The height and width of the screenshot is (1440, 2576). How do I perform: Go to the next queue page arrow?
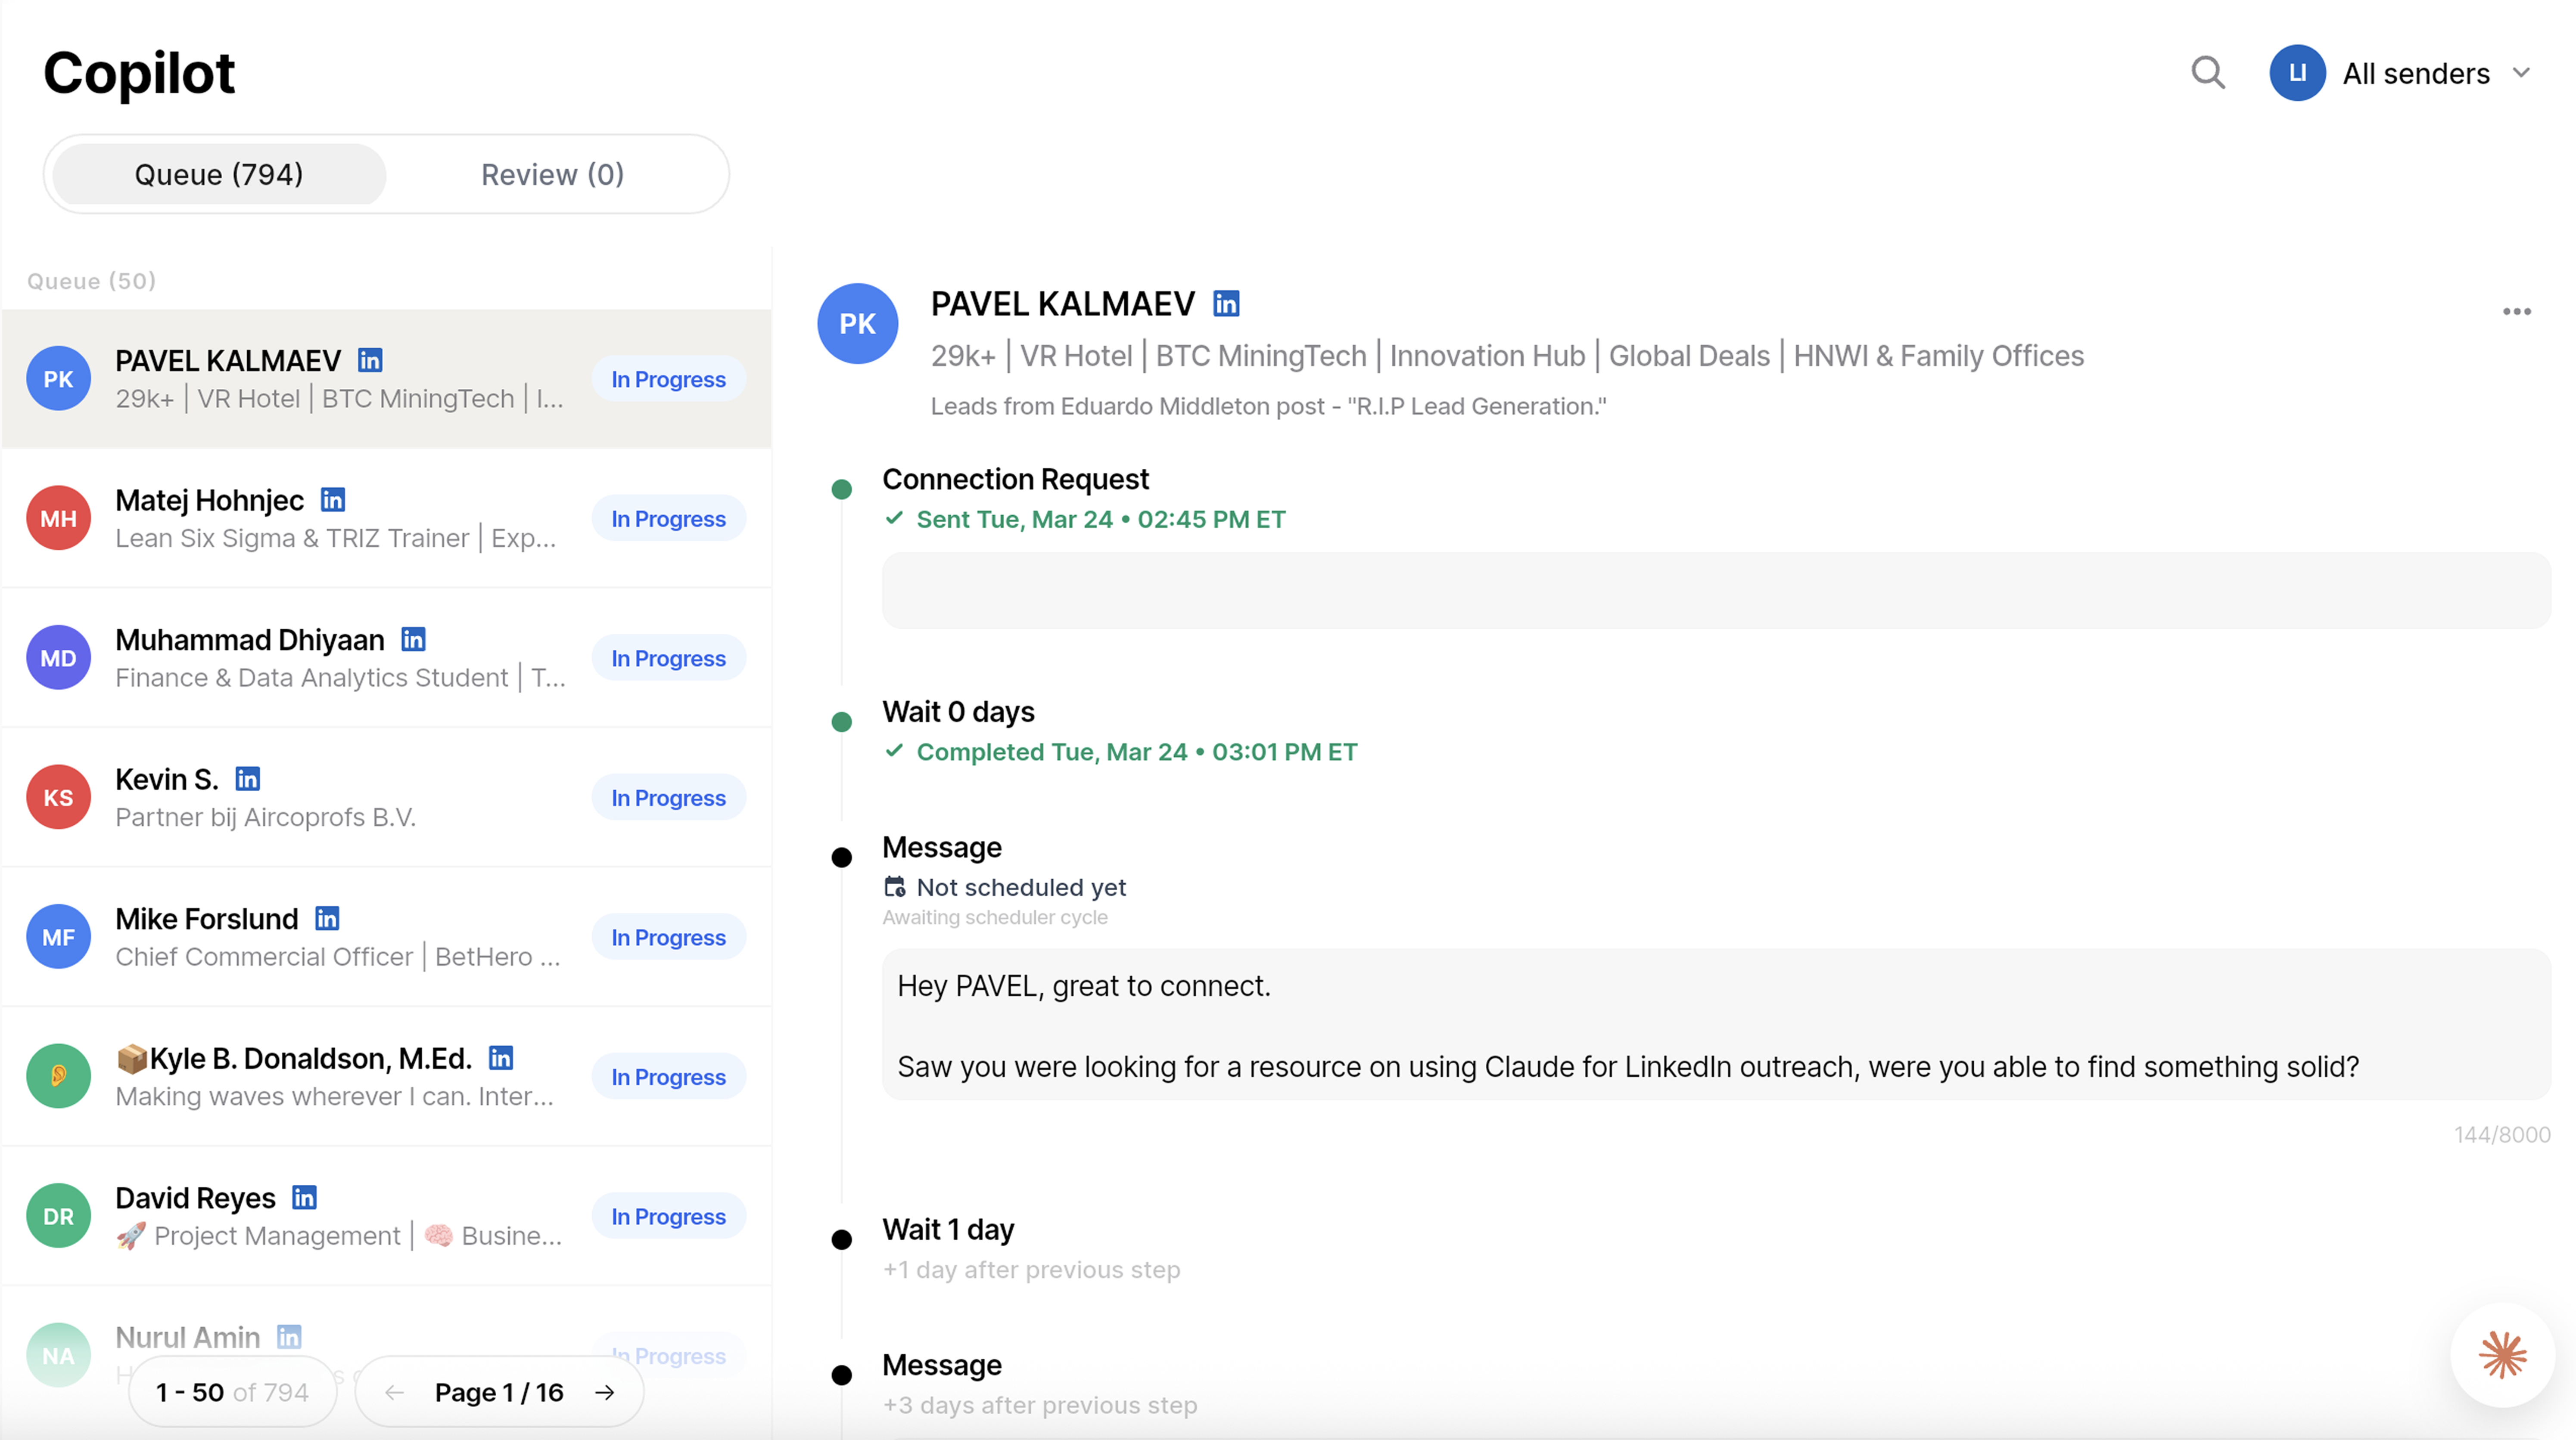coord(605,1393)
